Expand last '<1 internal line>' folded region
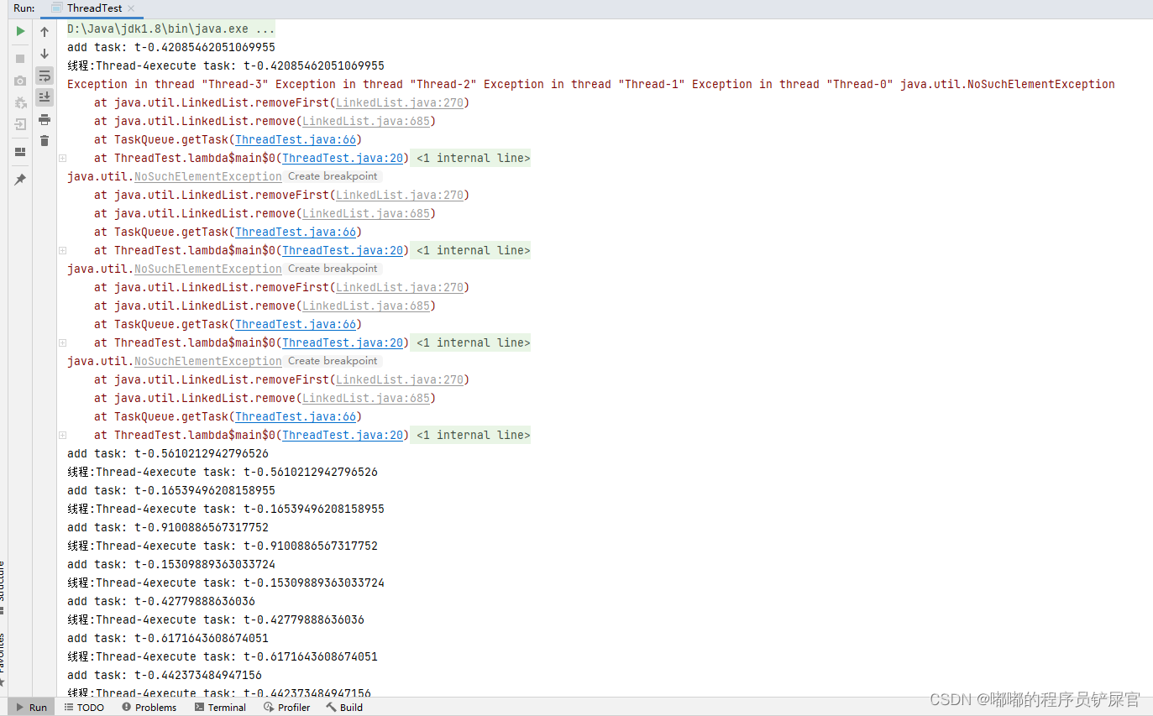 point(473,435)
